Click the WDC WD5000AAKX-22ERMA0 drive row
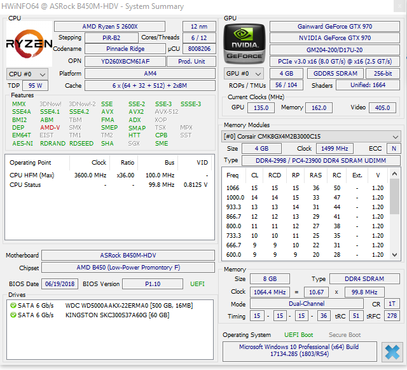Screen dimensions: 407x370 tap(110, 305)
